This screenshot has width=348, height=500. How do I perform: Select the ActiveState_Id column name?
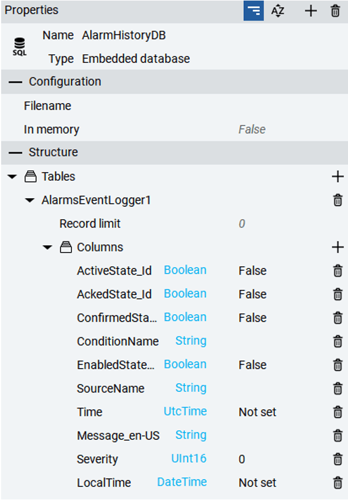pos(114,271)
